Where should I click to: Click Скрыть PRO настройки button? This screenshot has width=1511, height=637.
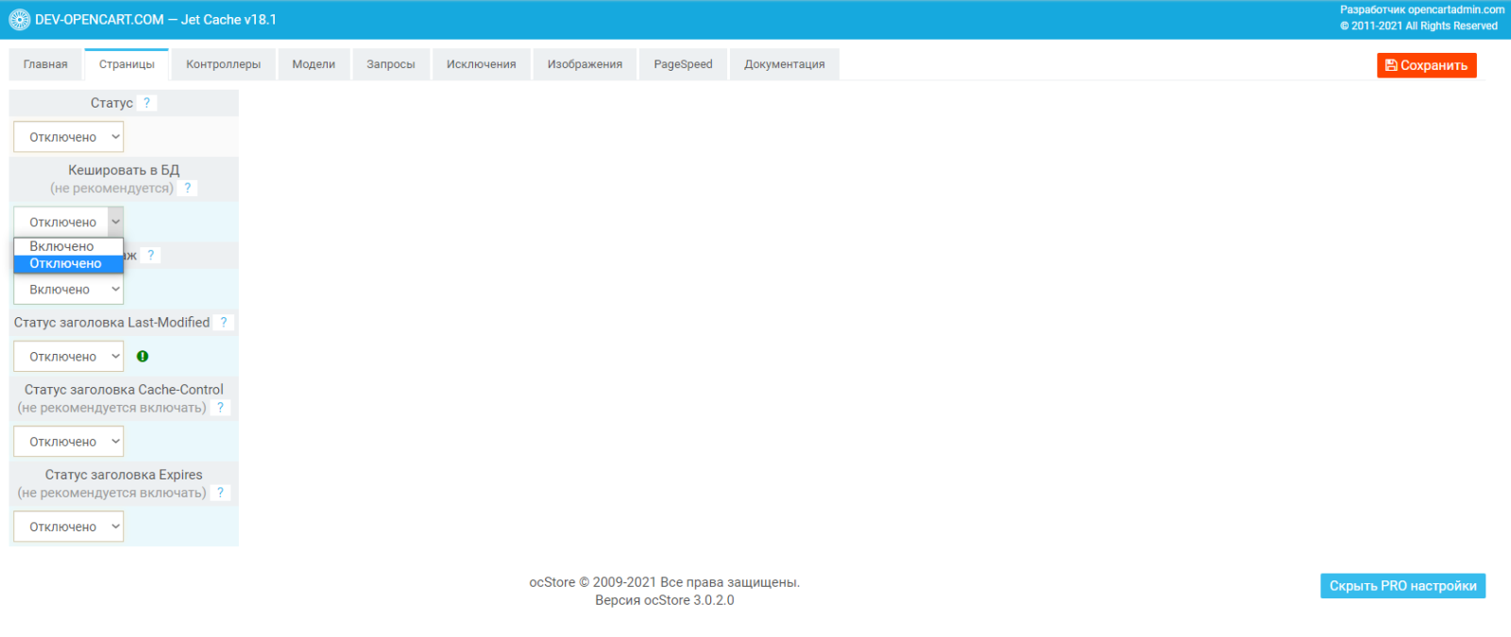click(1402, 586)
